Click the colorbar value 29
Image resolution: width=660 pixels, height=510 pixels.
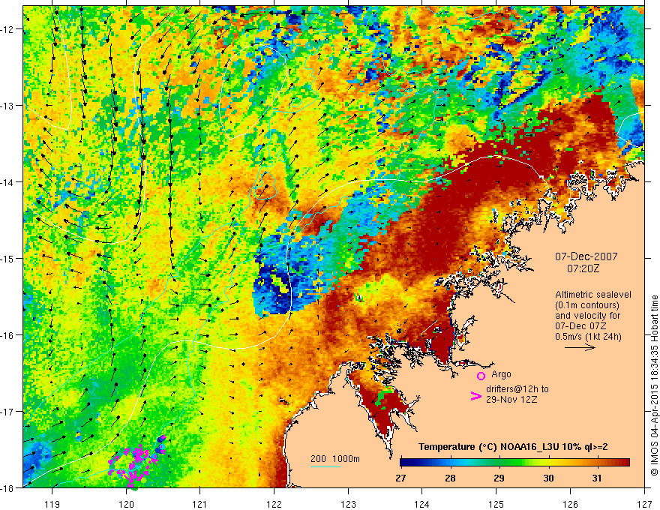[499, 478]
